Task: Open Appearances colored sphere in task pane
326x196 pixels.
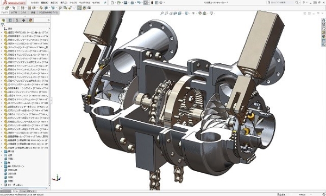Action: 323,36
